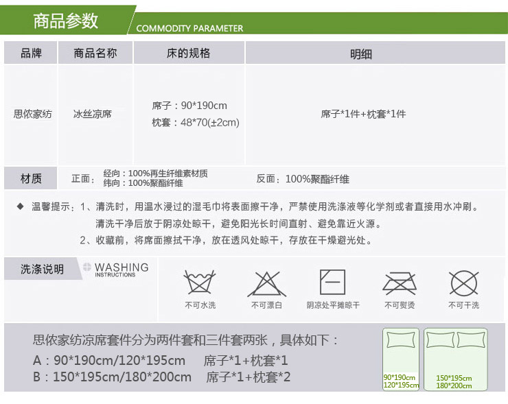This screenshot has height=404, width=508.
Task: Click the green 120*195cm label in diagram
Action: (401, 385)
